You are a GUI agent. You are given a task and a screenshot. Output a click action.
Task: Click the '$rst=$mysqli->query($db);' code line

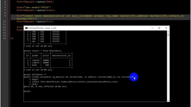35,2
